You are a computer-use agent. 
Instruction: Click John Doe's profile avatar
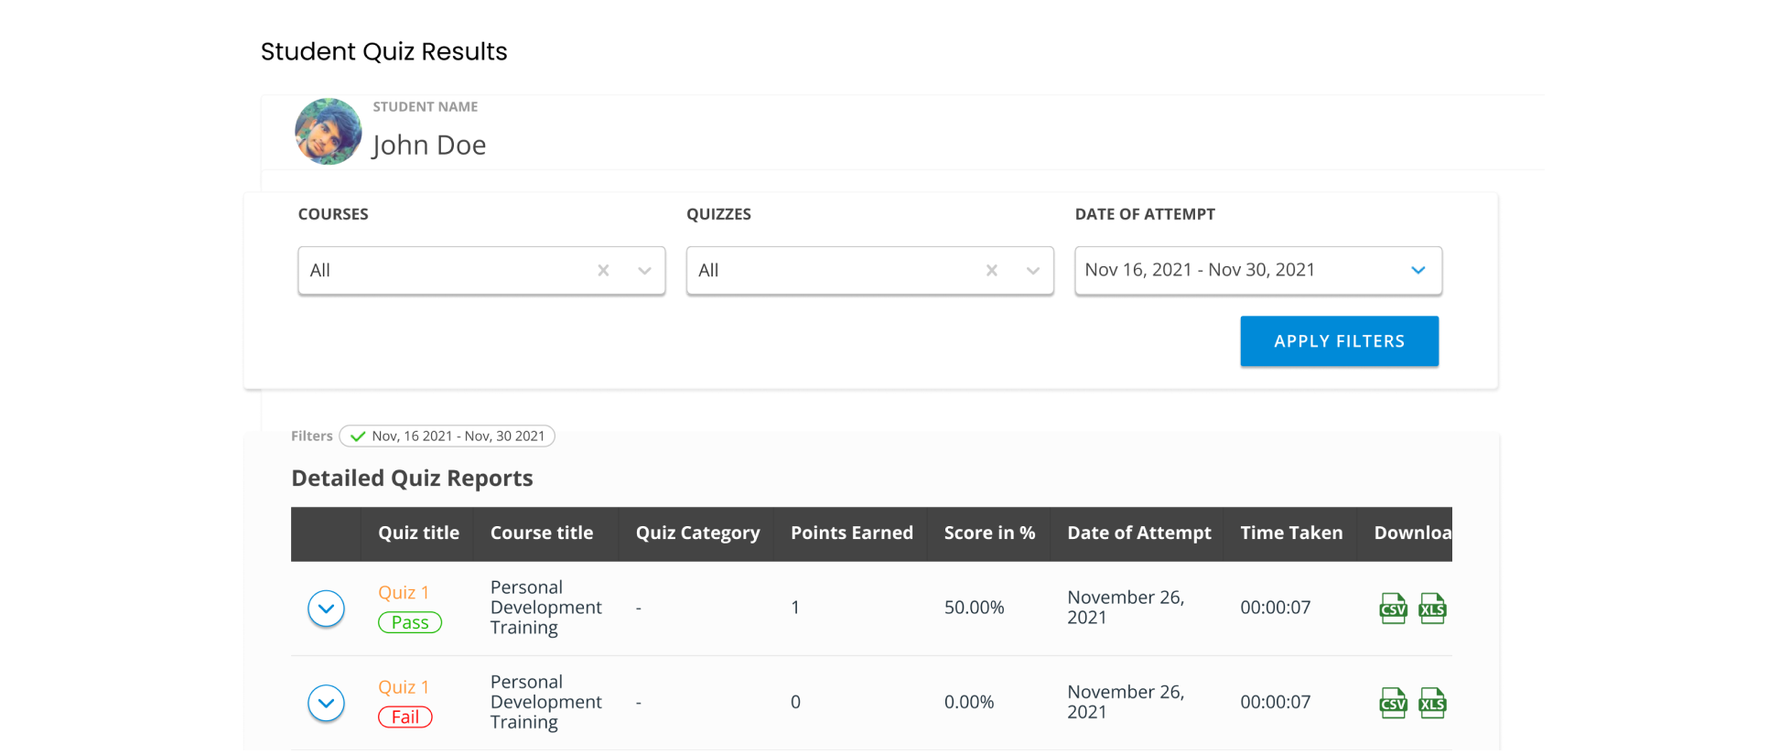pos(328,132)
